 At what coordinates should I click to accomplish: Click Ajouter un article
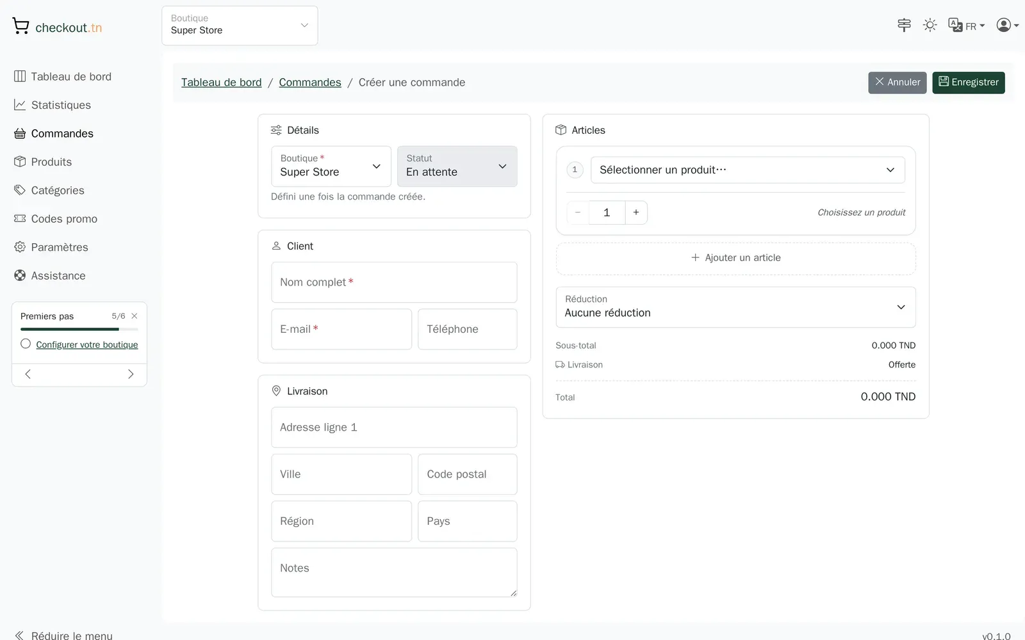pyautogui.click(x=736, y=258)
